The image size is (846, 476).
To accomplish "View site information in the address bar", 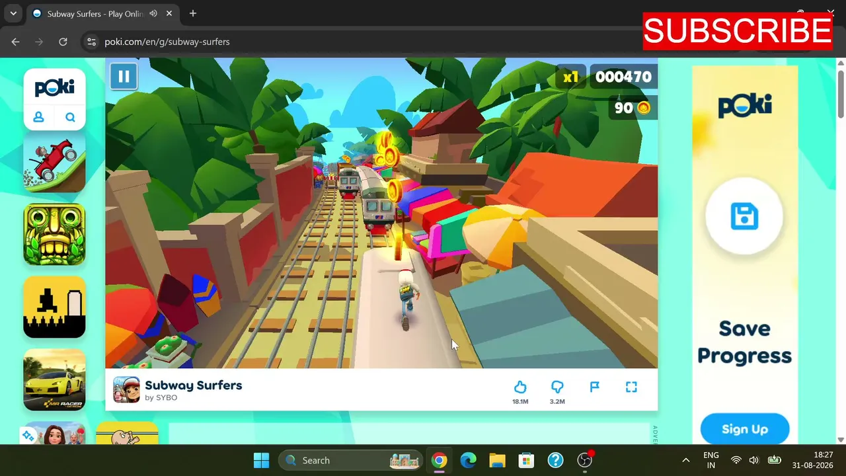I will pyautogui.click(x=91, y=42).
